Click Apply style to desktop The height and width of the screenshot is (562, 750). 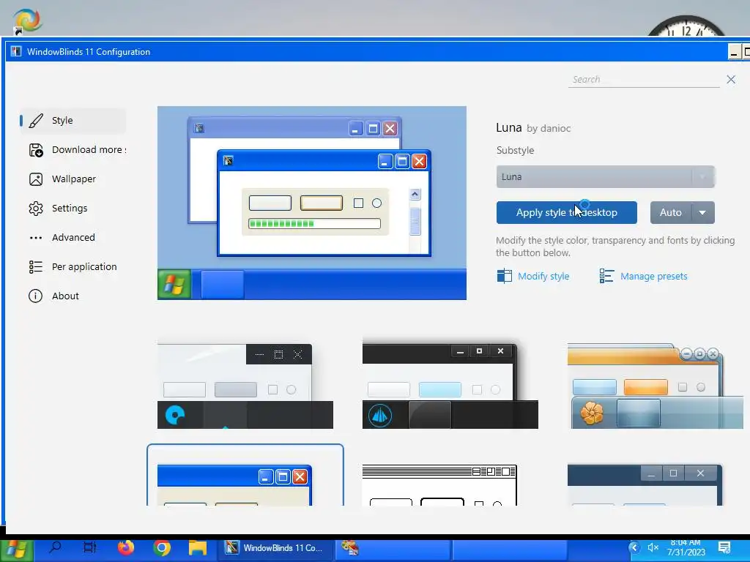pyautogui.click(x=566, y=213)
